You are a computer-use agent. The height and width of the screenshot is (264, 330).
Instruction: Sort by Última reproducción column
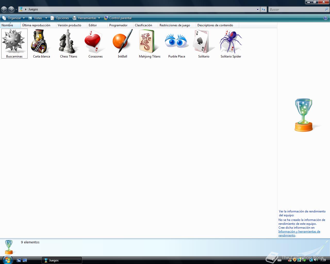(38, 25)
